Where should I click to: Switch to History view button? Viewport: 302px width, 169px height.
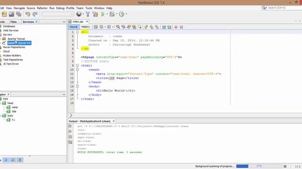coord(85,27)
